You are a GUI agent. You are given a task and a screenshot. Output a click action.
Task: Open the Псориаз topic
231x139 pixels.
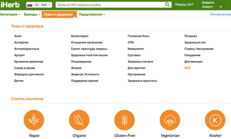(191, 36)
